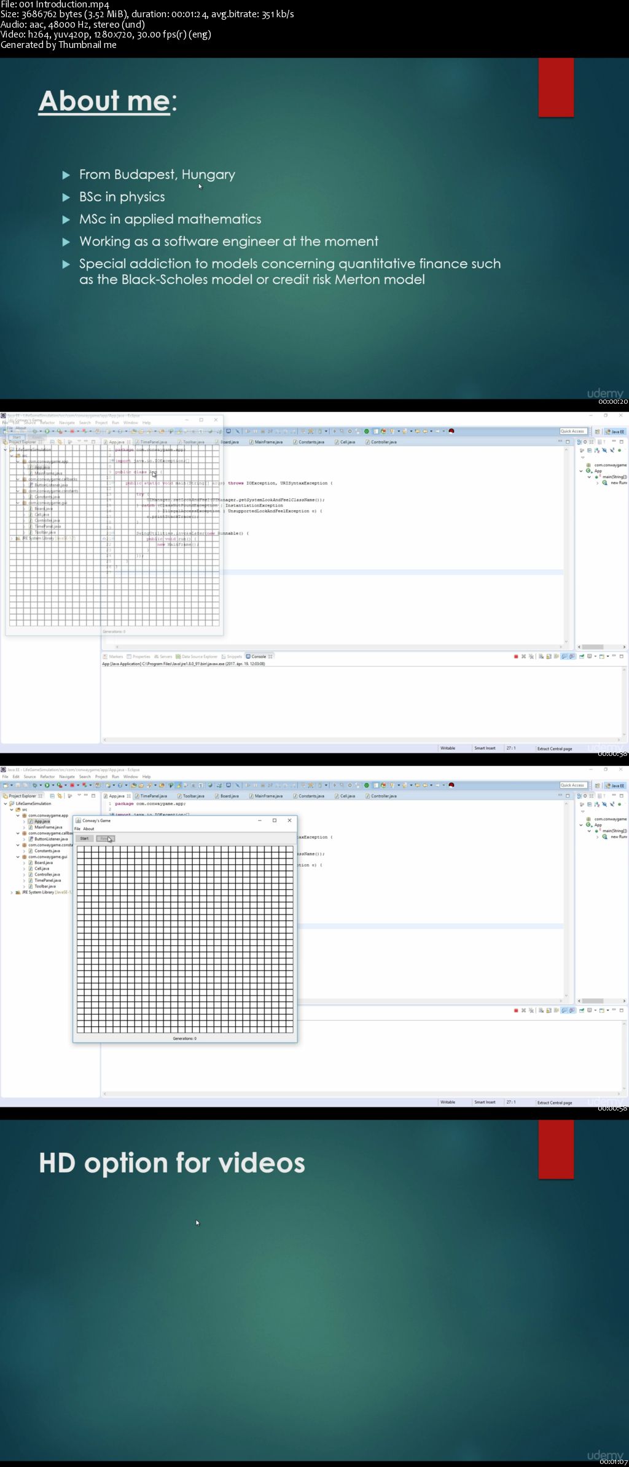Collapse com.conwaygame.app package, 00:00:58 frame
Screen dimensions: 629x1467
coord(18,816)
